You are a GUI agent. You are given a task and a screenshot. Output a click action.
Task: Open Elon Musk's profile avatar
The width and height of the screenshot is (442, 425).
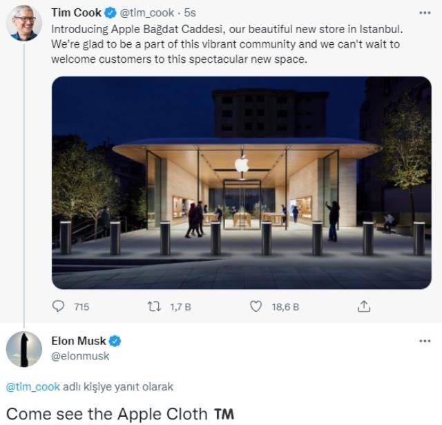click(23, 348)
